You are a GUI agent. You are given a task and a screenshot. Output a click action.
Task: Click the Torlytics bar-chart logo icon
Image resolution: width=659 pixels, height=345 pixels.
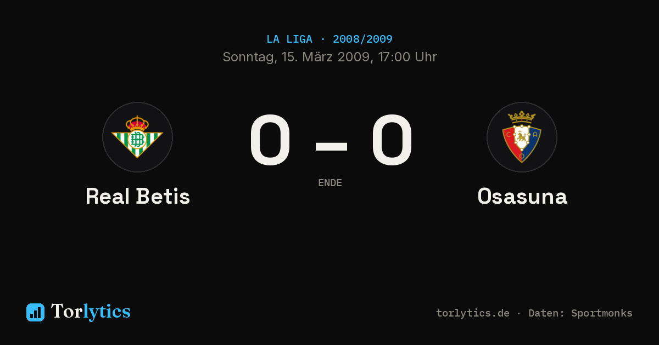click(x=35, y=312)
